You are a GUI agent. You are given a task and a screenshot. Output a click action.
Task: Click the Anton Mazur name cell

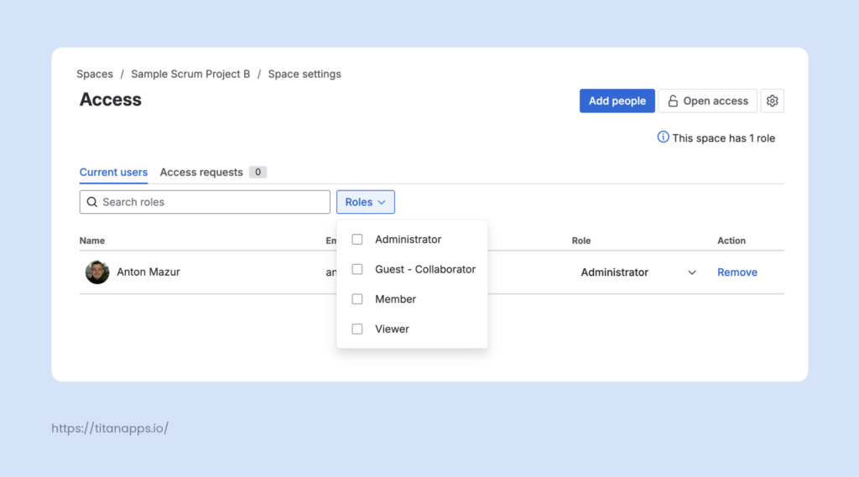[x=148, y=272]
